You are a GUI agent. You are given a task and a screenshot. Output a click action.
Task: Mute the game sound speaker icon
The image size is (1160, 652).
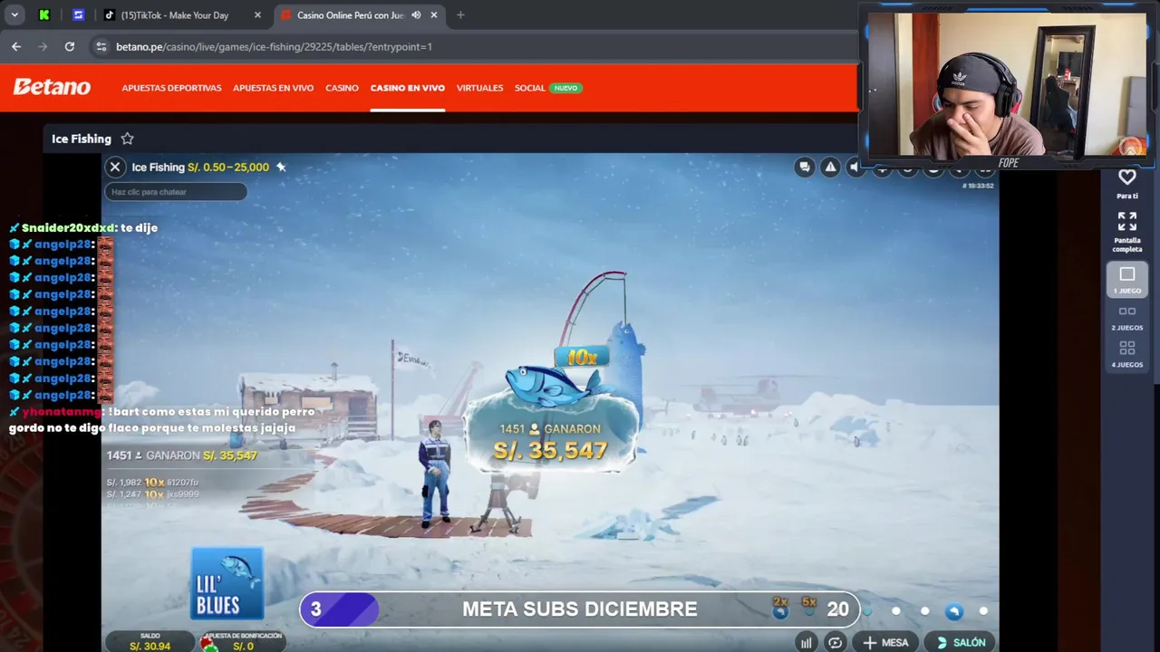tap(854, 167)
